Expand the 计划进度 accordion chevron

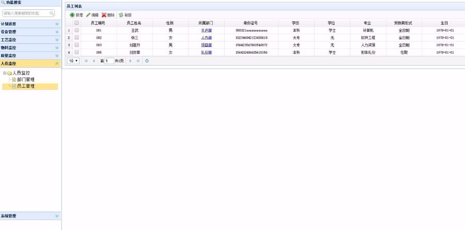point(57,24)
